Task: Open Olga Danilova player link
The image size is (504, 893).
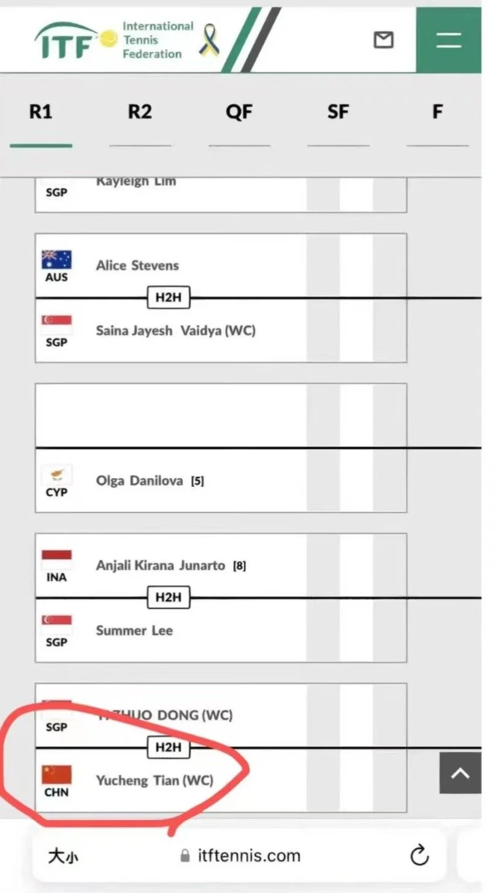Action: tap(139, 481)
